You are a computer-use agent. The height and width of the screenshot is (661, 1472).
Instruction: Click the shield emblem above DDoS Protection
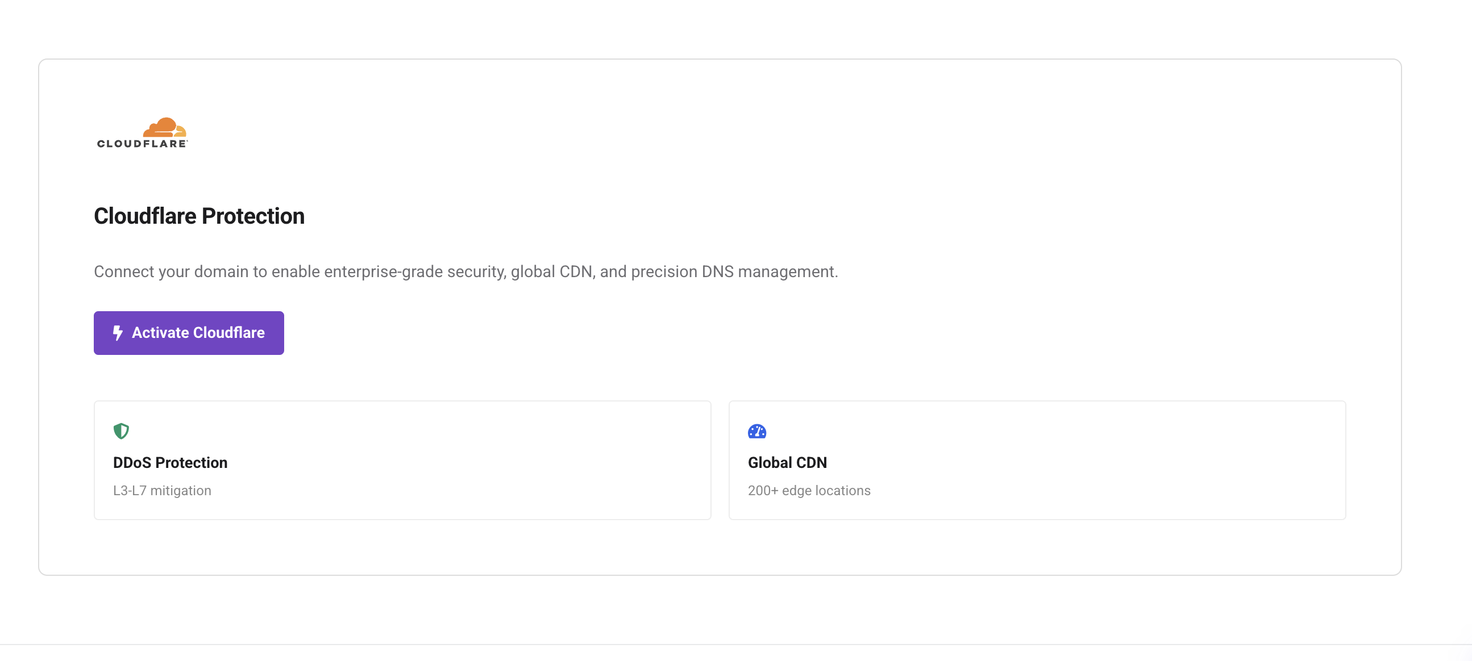[x=122, y=432]
